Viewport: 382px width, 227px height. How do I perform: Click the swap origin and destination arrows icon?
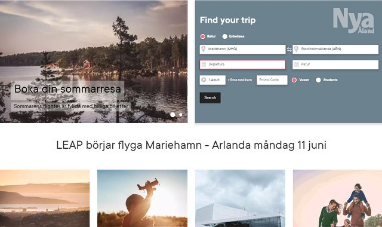tap(289, 50)
